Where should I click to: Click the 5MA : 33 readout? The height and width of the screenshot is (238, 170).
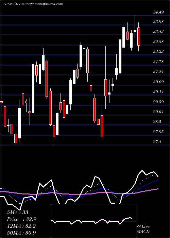click(x=17, y=213)
